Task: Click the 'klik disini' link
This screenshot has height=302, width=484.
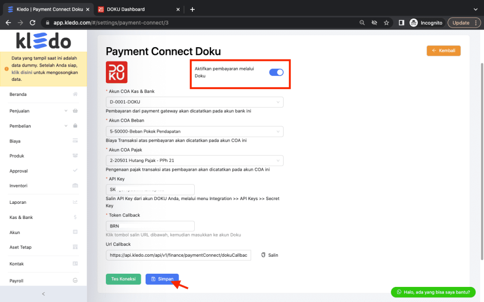Action: (22, 72)
